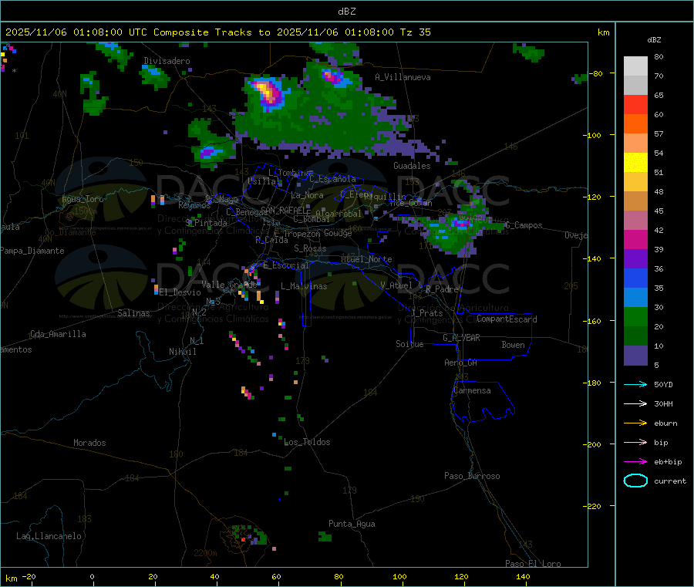Click the 'Morados' map label
694x587 pixels.
pos(89,443)
